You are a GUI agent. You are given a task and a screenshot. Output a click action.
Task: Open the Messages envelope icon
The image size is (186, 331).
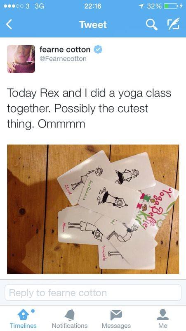coord(116,315)
